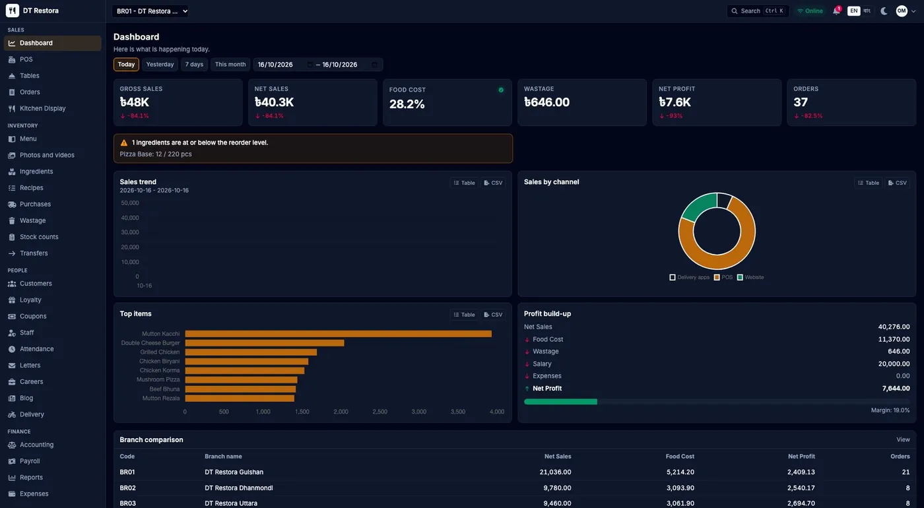Open Loyalty via the heart icon
Image resolution: width=924 pixels, height=508 pixels.
point(12,300)
